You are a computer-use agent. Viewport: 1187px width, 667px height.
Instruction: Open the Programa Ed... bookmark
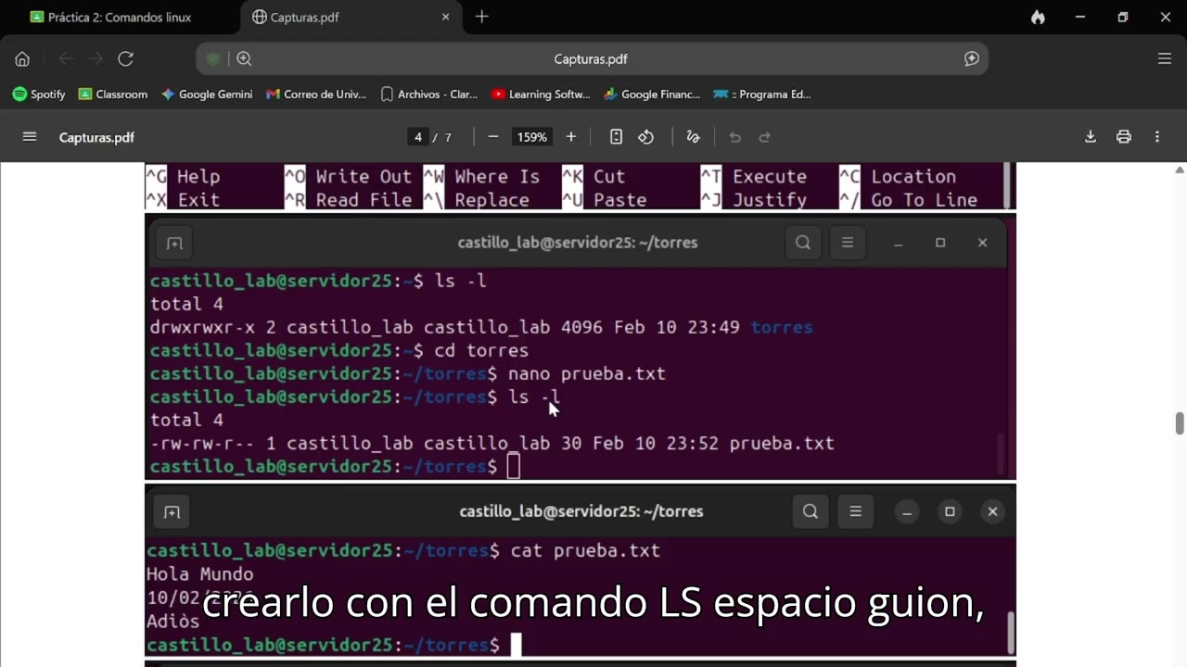pos(762,94)
